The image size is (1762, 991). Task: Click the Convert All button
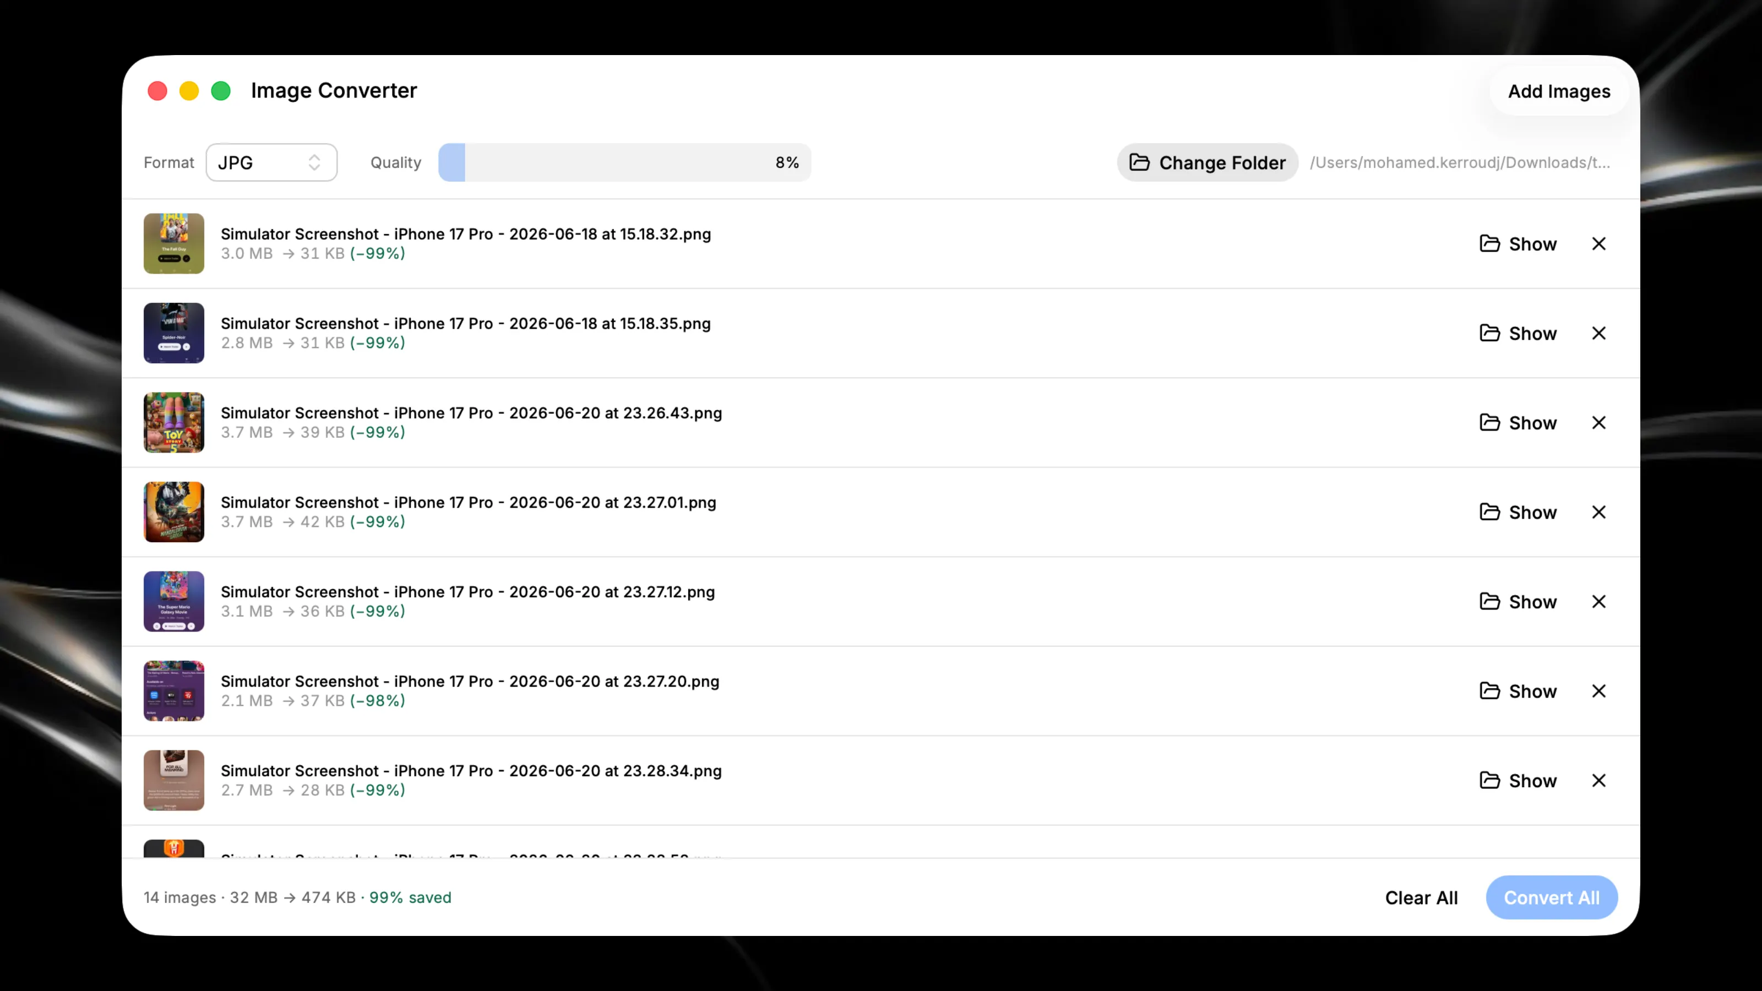[1551, 897]
